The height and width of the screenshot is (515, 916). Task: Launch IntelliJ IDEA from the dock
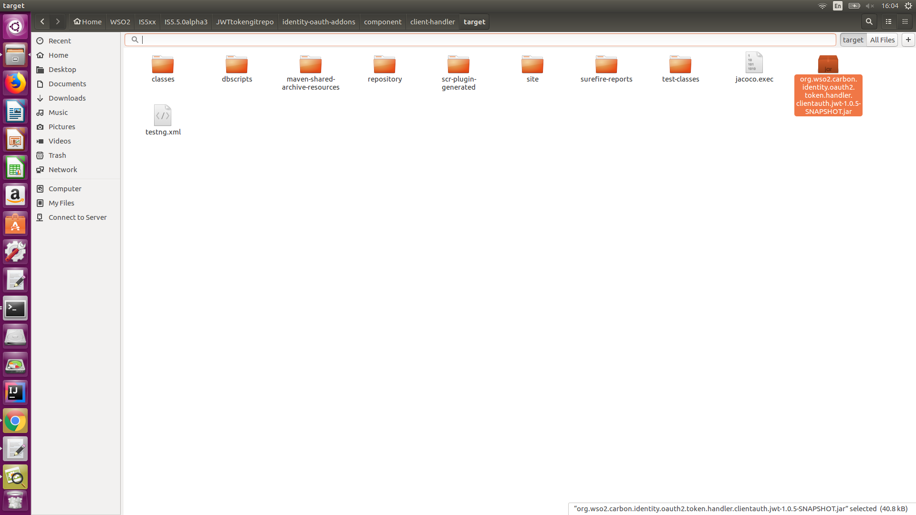coord(15,392)
